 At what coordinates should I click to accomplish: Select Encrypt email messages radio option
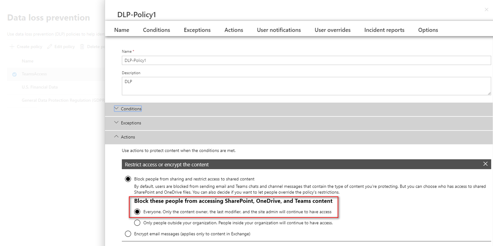tap(128, 234)
